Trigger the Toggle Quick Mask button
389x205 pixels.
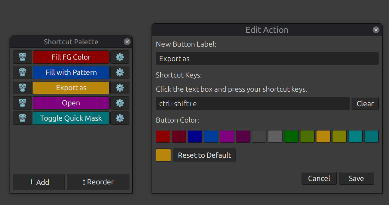pyautogui.click(x=71, y=118)
